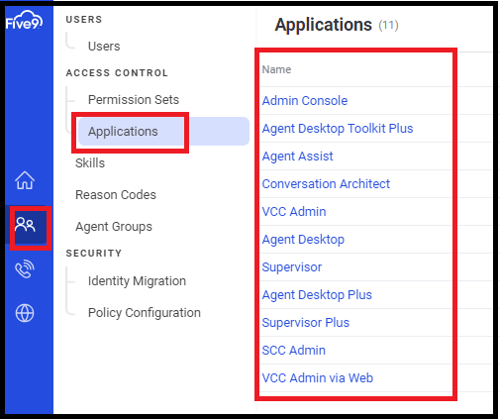
Task: Open Policy Configuration under Security
Action: (145, 313)
